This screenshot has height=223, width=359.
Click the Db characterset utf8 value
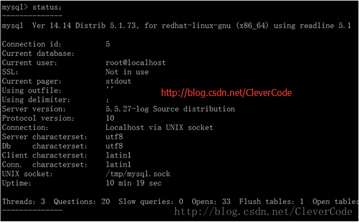[x=114, y=146]
